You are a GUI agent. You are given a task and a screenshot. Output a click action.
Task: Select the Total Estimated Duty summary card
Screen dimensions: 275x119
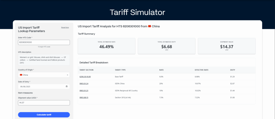[x=167, y=46]
